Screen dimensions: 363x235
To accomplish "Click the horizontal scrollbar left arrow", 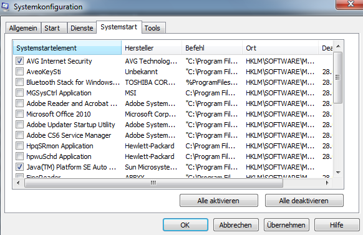I will (18, 183).
